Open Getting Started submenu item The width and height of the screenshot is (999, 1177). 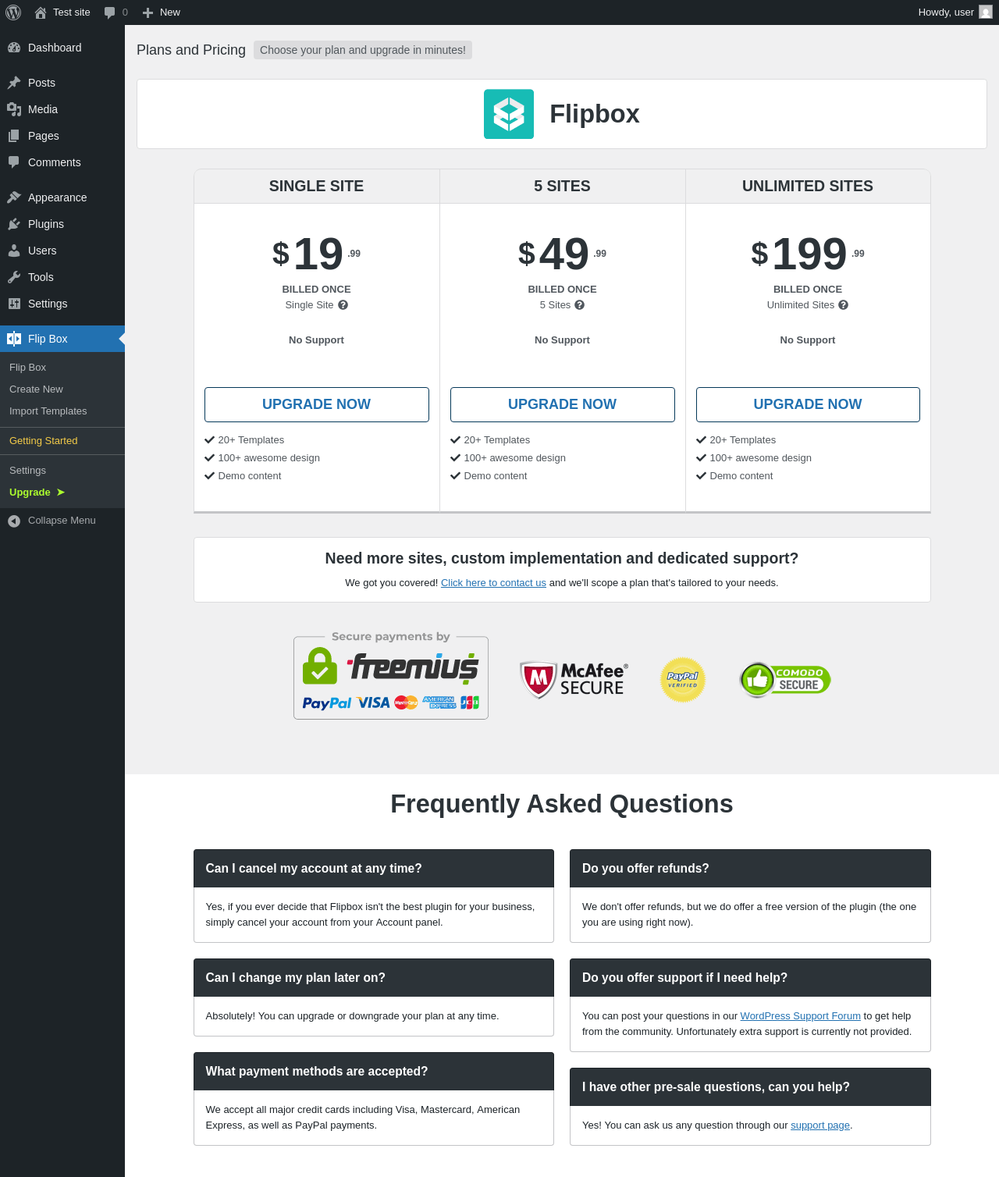coord(62,441)
